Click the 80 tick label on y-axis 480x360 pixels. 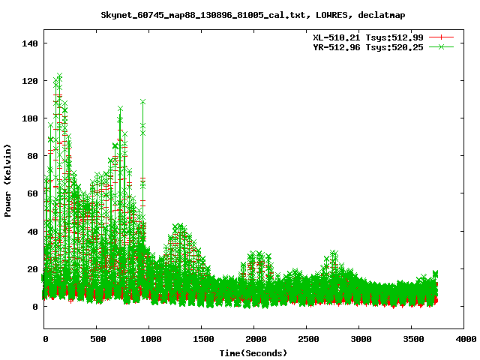33,156
